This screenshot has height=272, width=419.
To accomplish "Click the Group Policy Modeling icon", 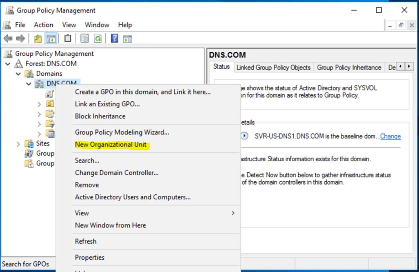I will (x=29, y=154).
